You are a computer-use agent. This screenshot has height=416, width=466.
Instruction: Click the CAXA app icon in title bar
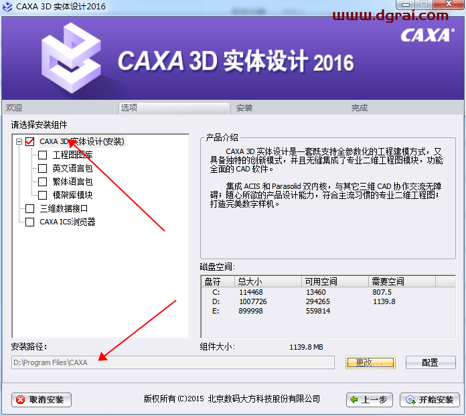7,7
